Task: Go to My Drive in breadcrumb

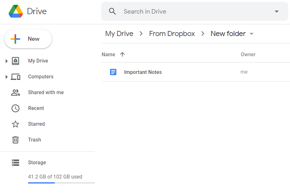Action: [119, 34]
